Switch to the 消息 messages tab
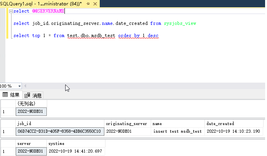 coord(33,95)
